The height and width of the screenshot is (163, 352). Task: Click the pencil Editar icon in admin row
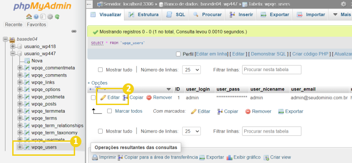click(103, 98)
